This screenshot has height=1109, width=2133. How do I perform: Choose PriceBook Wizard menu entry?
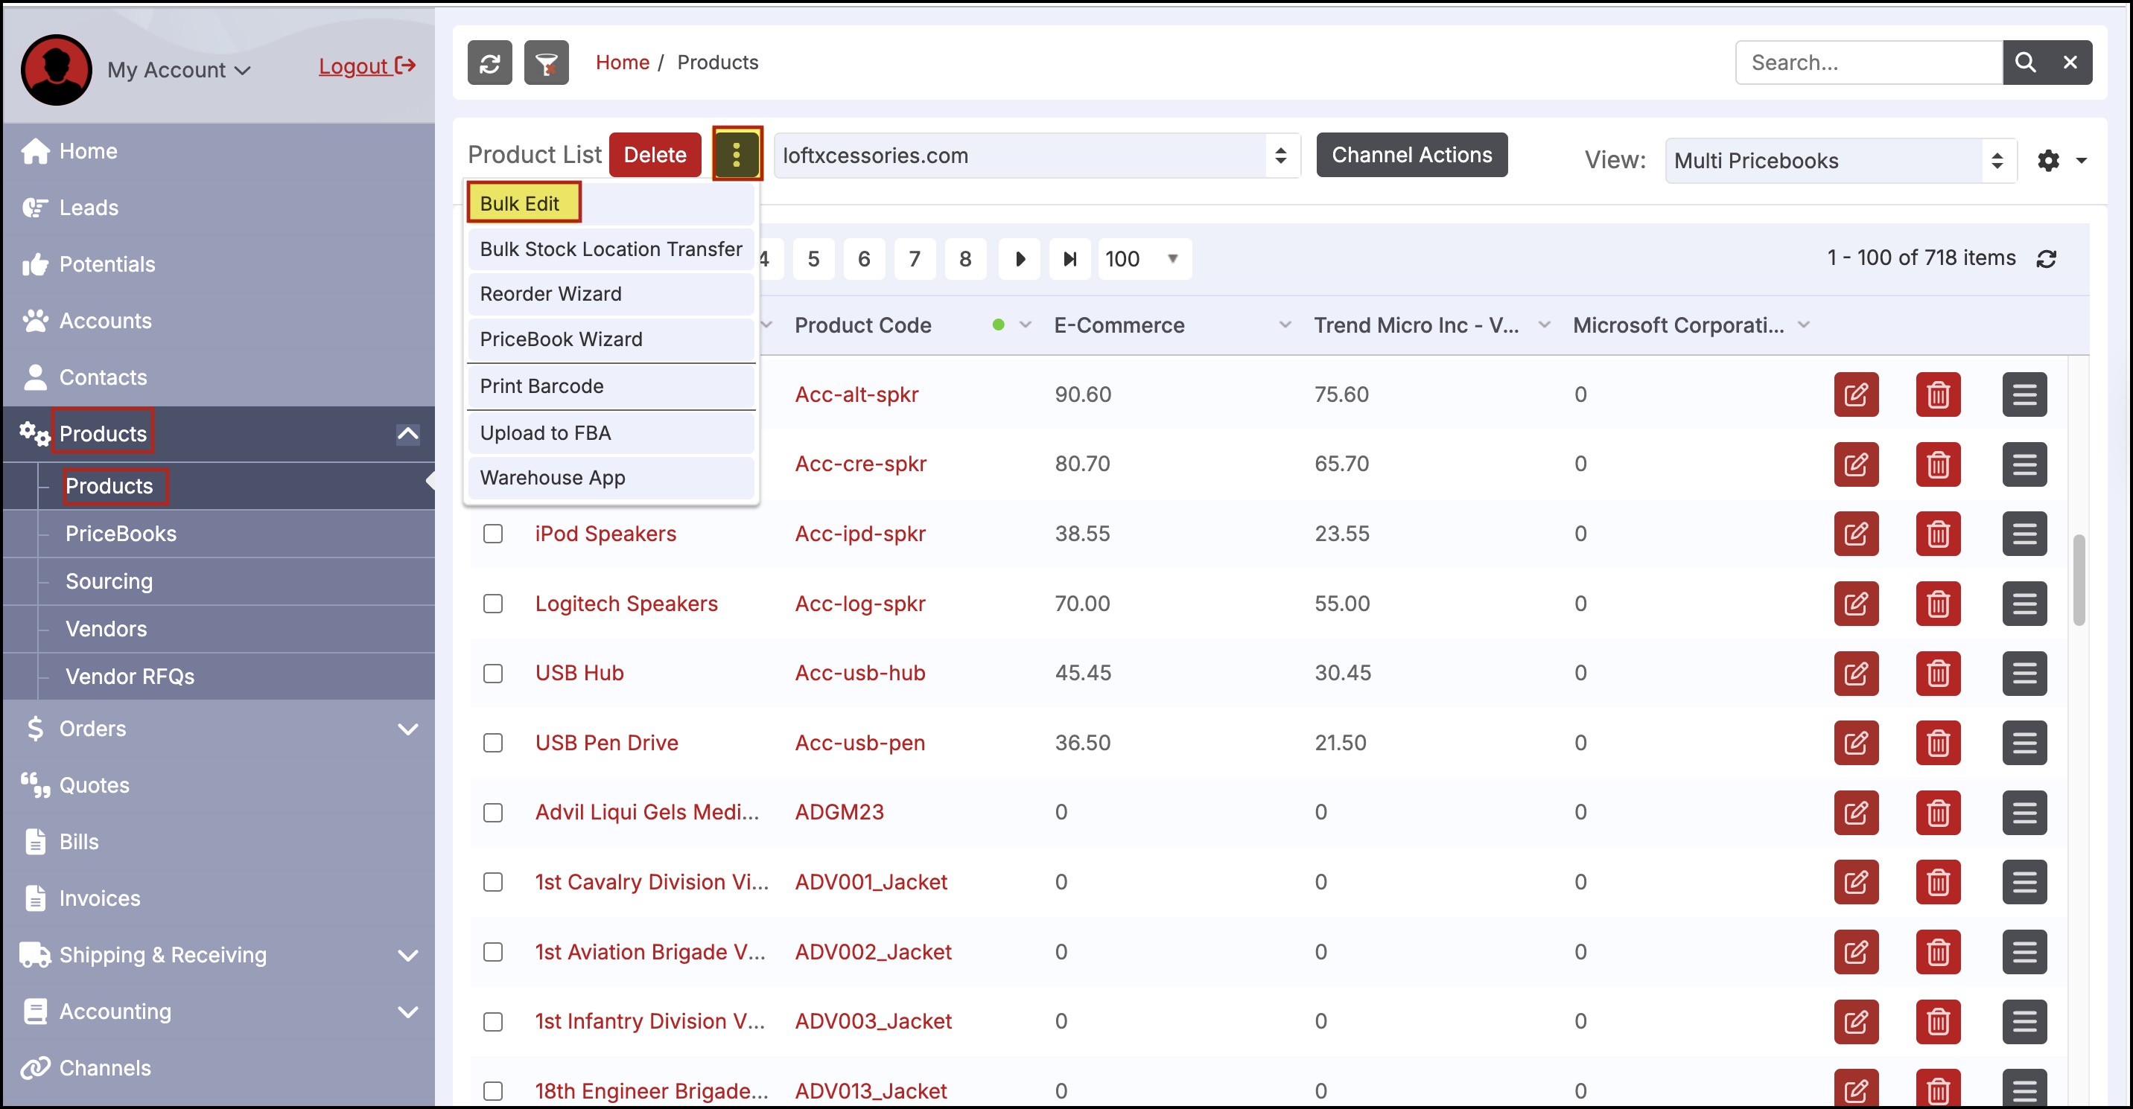click(x=561, y=339)
